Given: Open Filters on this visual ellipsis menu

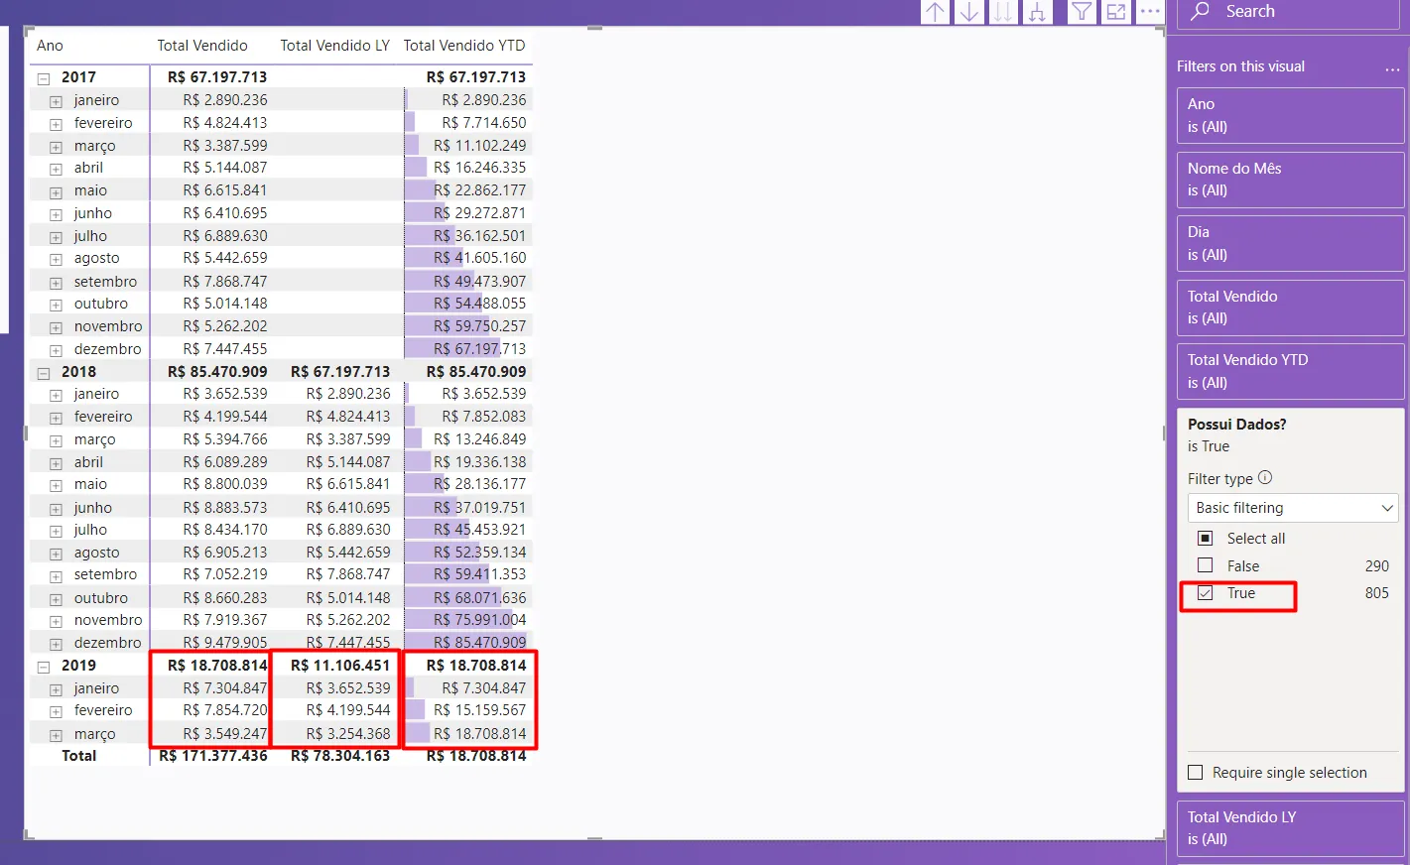Looking at the screenshot, I should (x=1392, y=67).
